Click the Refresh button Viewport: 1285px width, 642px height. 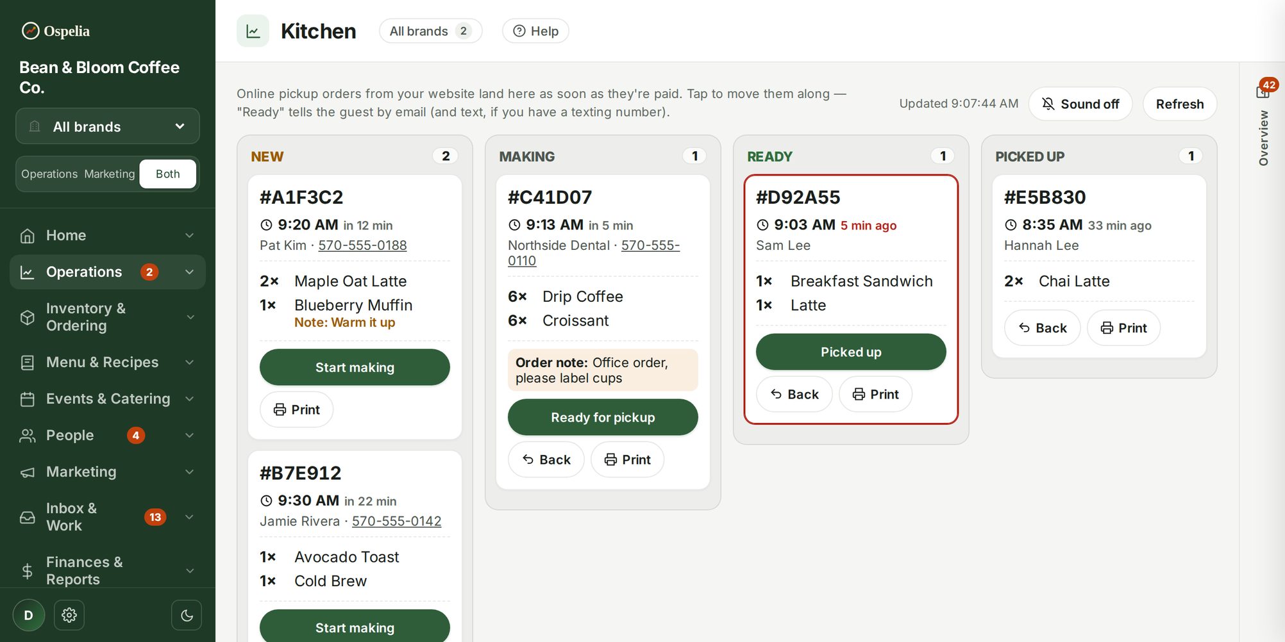tap(1180, 104)
